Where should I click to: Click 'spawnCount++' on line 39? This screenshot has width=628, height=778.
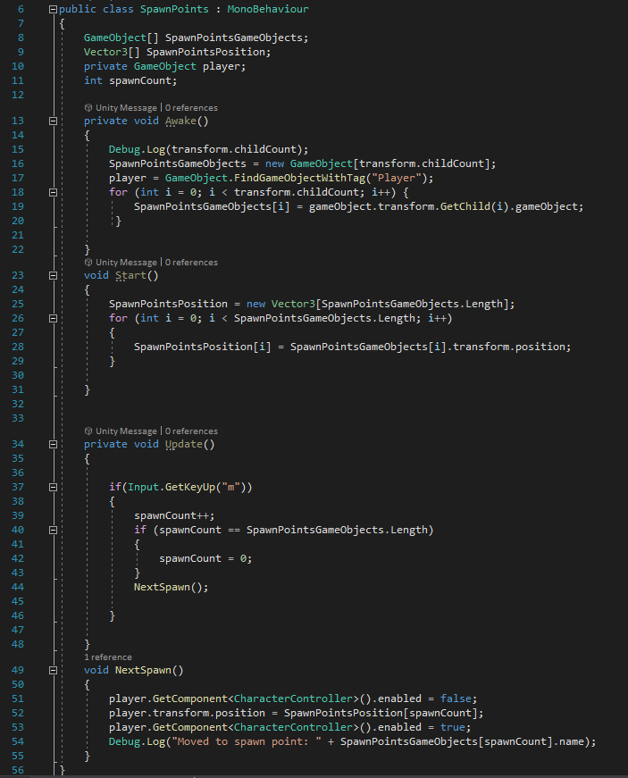point(172,515)
